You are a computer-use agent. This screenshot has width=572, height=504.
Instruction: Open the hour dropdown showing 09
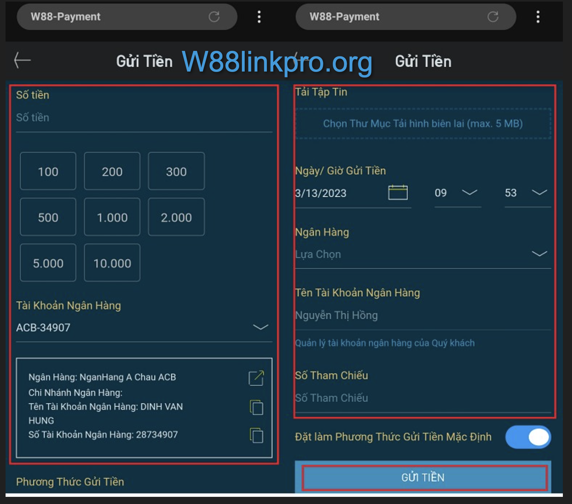pos(458,193)
